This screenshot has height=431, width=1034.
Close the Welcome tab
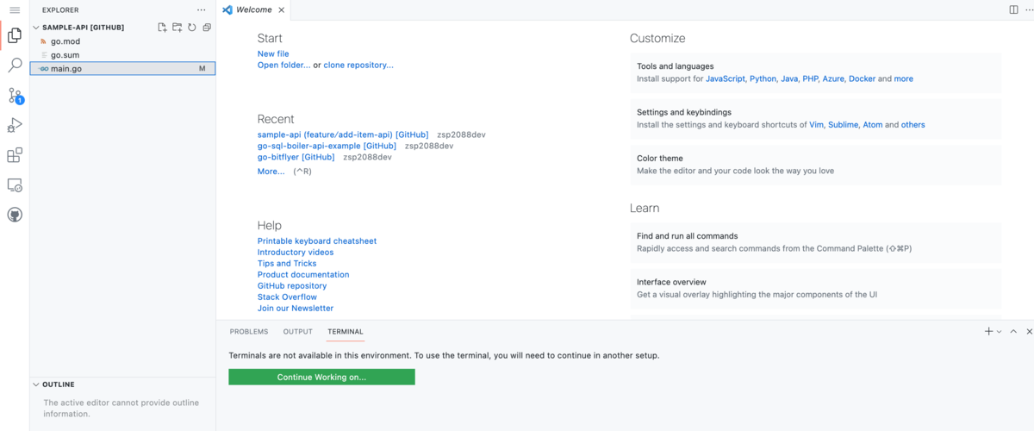[x=281, y=10]
